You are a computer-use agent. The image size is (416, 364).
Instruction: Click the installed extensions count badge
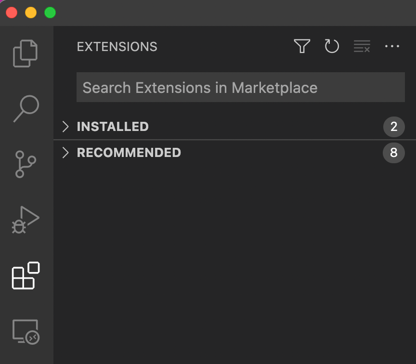click(x=394, y=127)
